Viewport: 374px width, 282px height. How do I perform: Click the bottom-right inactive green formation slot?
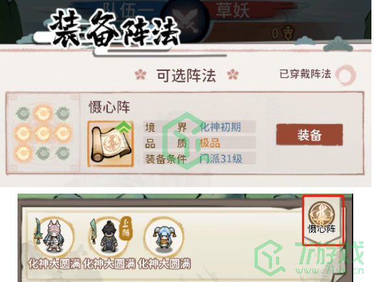(x=62, y=153)
